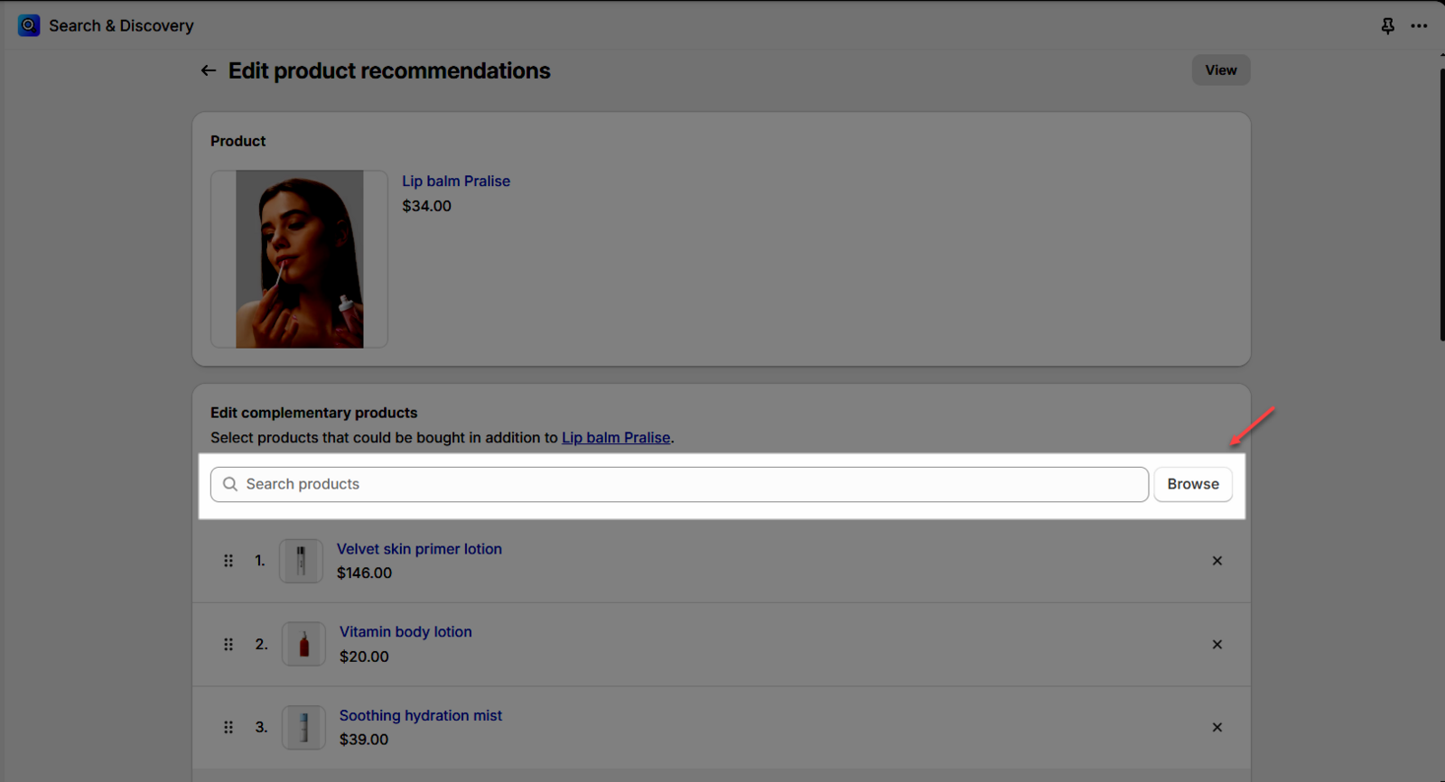
Task: Click the Search & Discovery app icon
Action: point(29,25)
